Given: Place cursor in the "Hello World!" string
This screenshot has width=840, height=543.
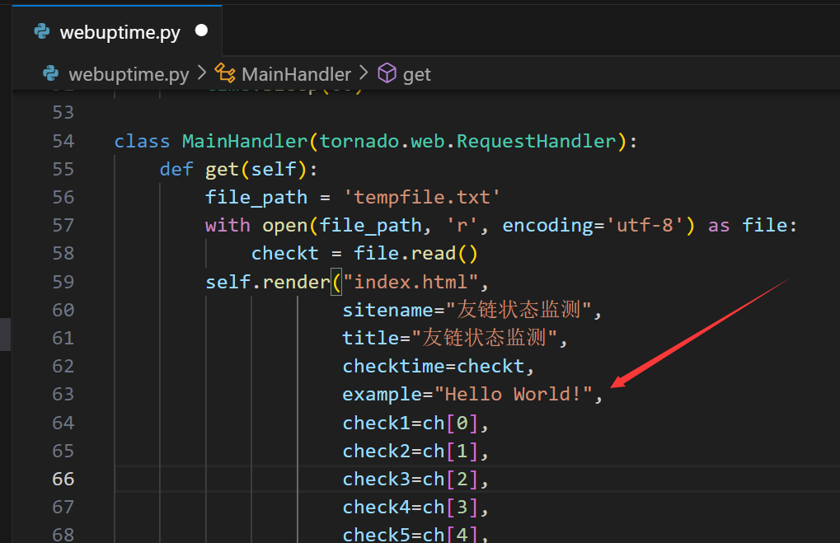Looking at the screenshot, I should 513,394.
